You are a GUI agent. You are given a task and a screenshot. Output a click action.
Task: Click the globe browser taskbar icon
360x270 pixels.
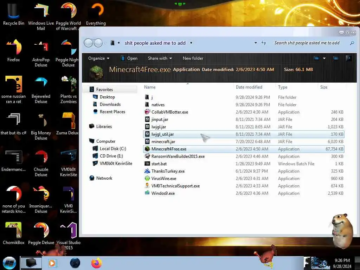[75, 263]
